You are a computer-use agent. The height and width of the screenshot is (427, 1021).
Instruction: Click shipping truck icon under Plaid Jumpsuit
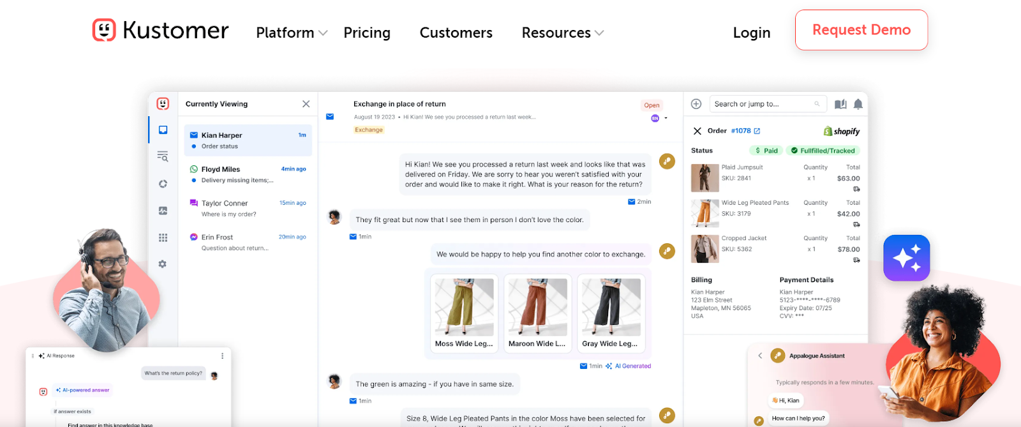[x=856, y=189]
